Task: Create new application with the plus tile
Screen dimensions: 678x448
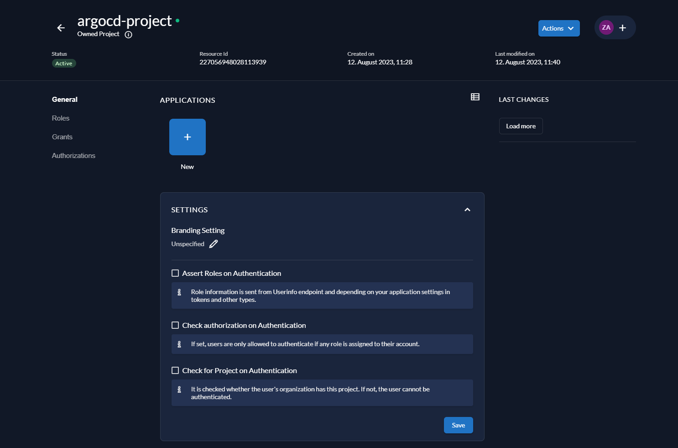Action: click(187, 137)
